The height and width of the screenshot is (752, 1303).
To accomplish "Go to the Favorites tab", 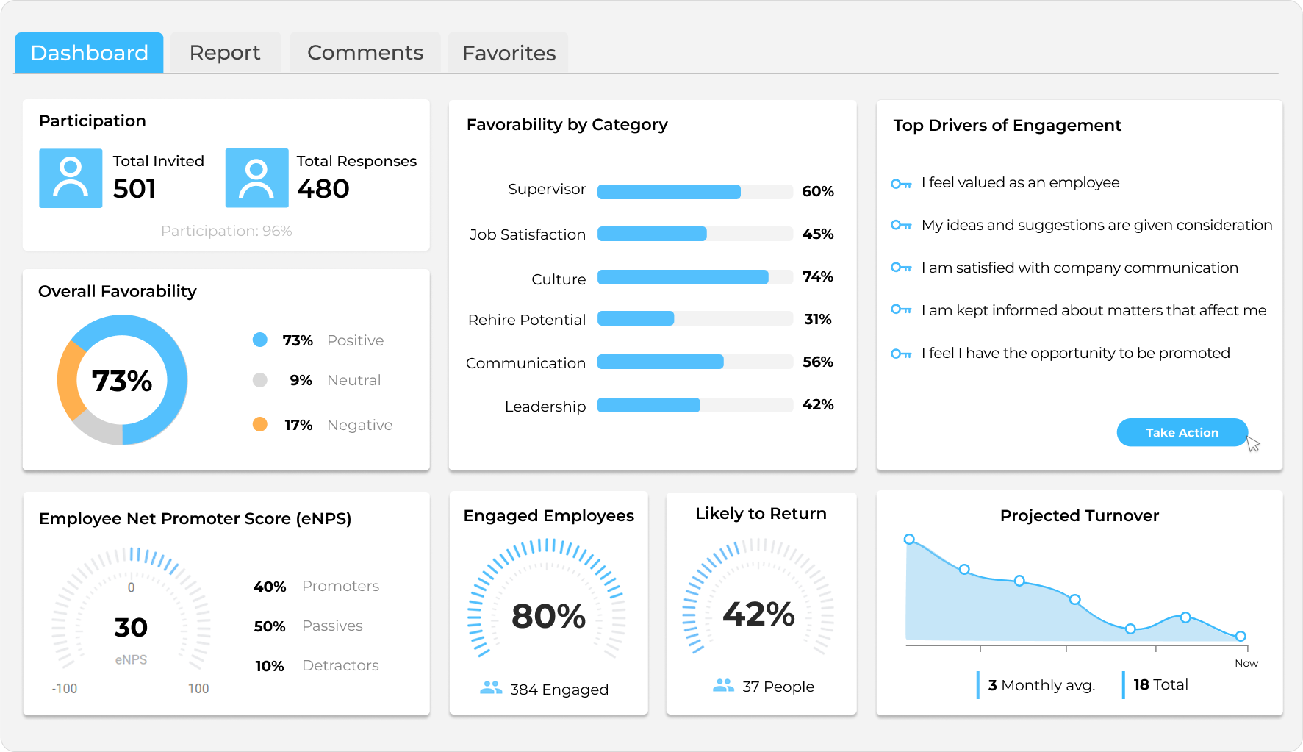I will (x=509, y=53).
